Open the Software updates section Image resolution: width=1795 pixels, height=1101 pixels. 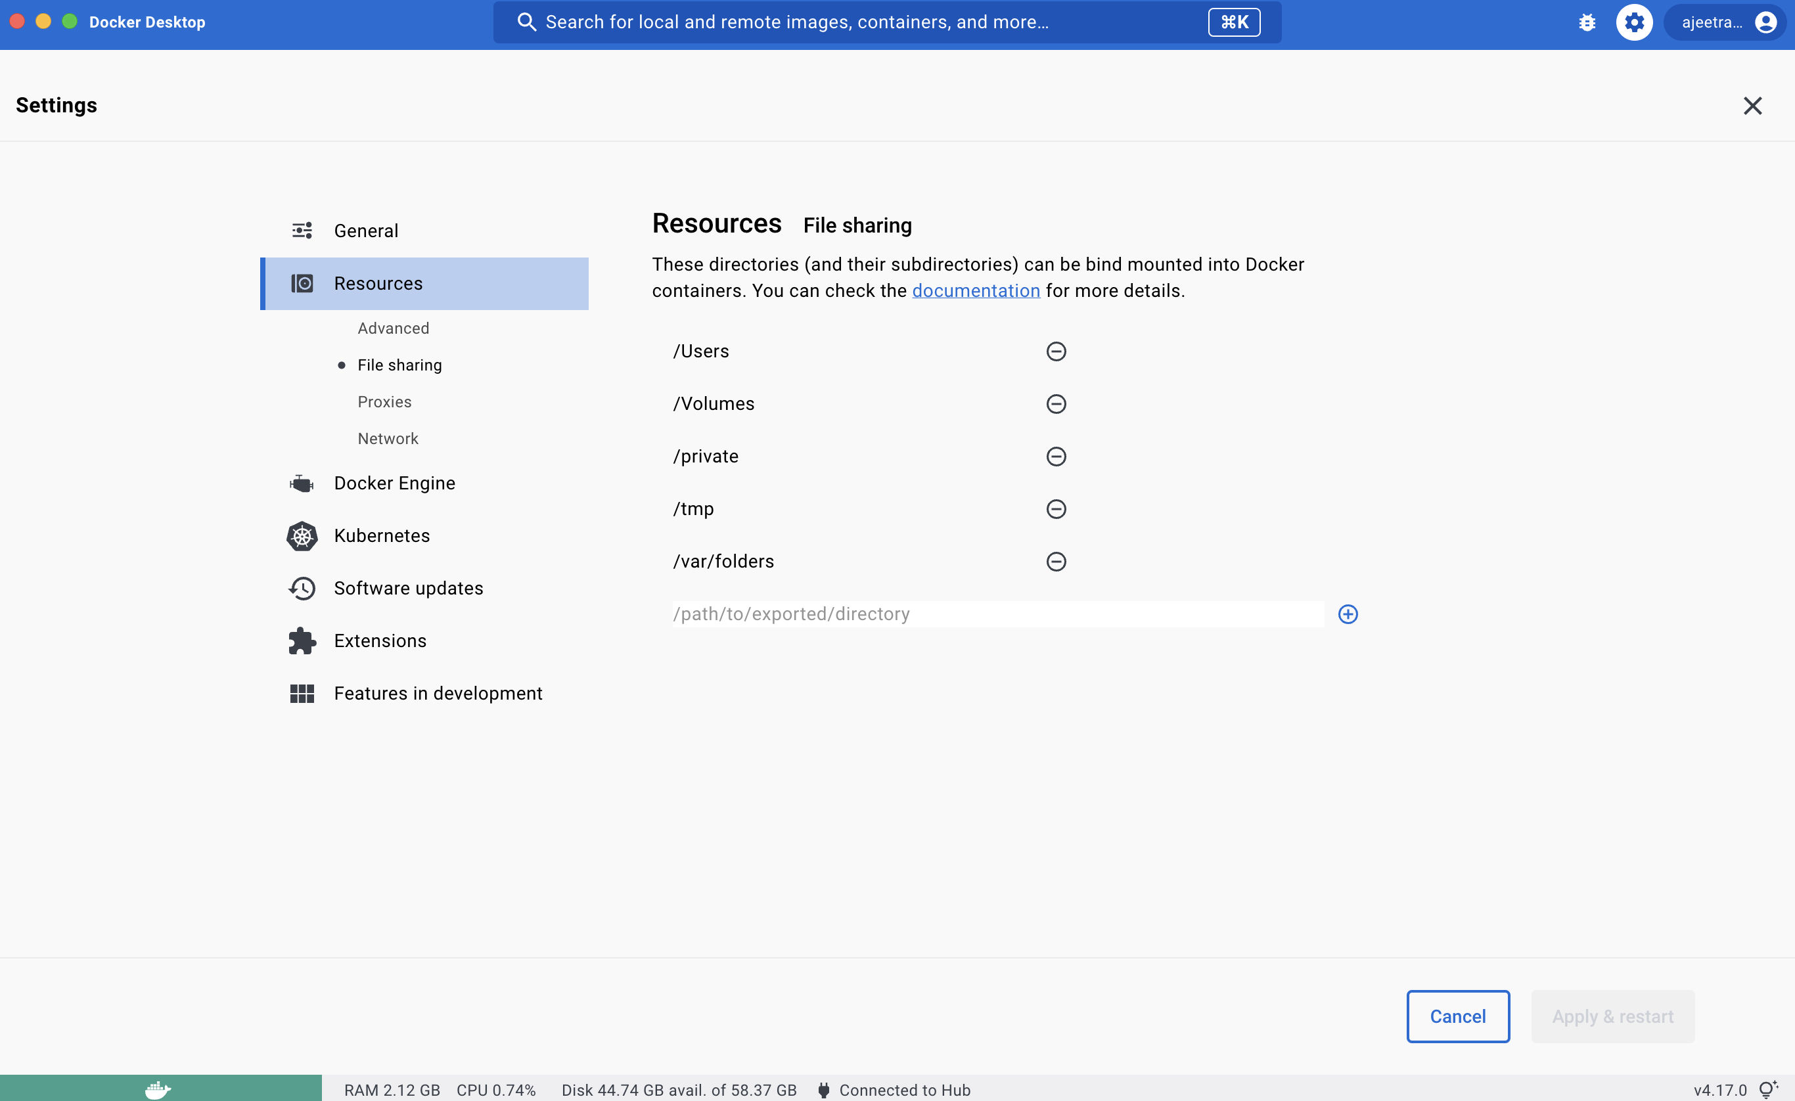click(x=424, y=589)
